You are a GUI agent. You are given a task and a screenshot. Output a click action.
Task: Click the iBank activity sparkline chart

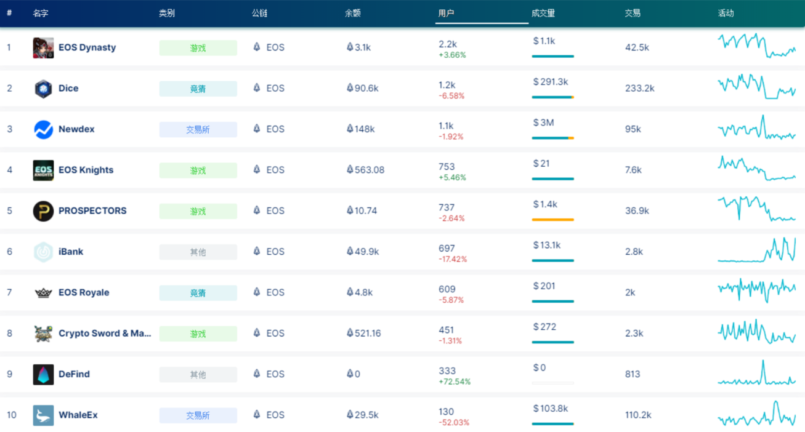[x=756, y=250]
